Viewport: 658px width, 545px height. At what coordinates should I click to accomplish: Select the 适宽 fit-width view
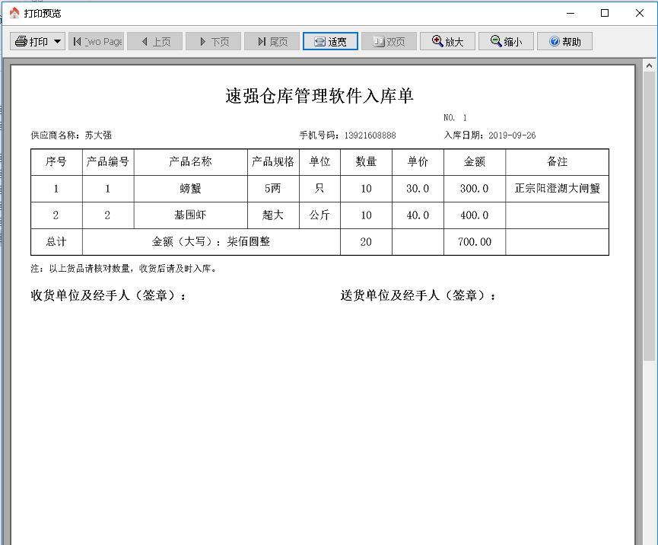tap(330, 41)
